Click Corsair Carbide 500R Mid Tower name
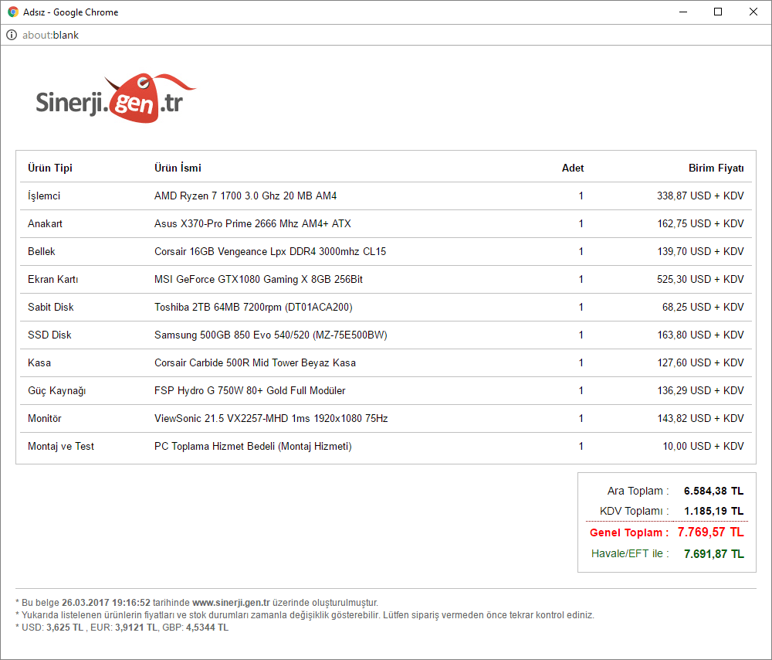 255,362
